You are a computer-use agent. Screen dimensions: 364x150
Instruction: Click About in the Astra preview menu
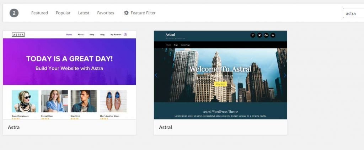(81, 34)
